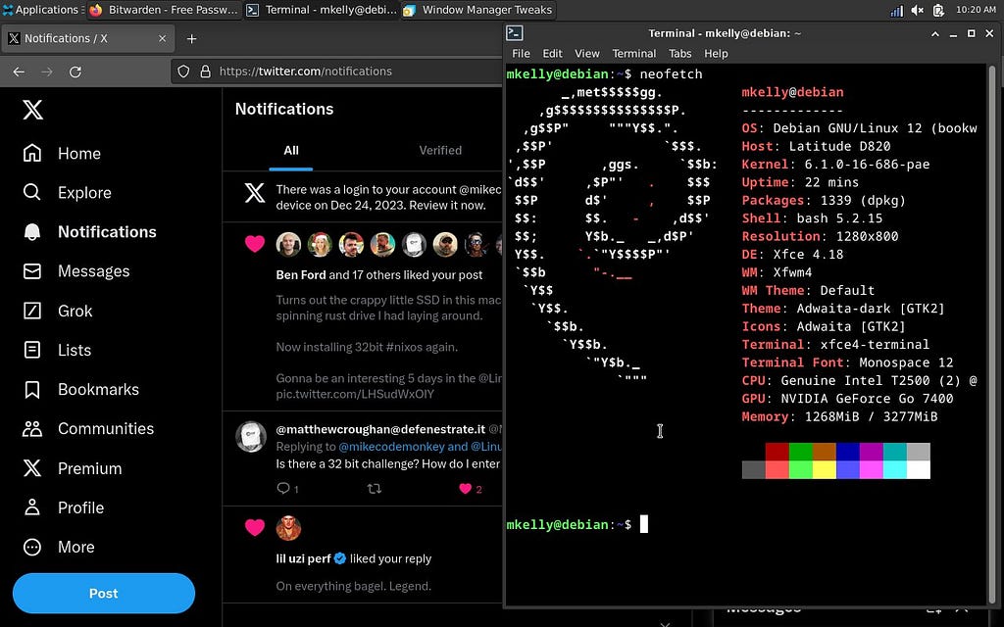Image resolution: width=1004 pixels, height=627 pixels.
Task: Open the pic.twitter.com/LHSudWxOIY link
Action: click(355, 394)
